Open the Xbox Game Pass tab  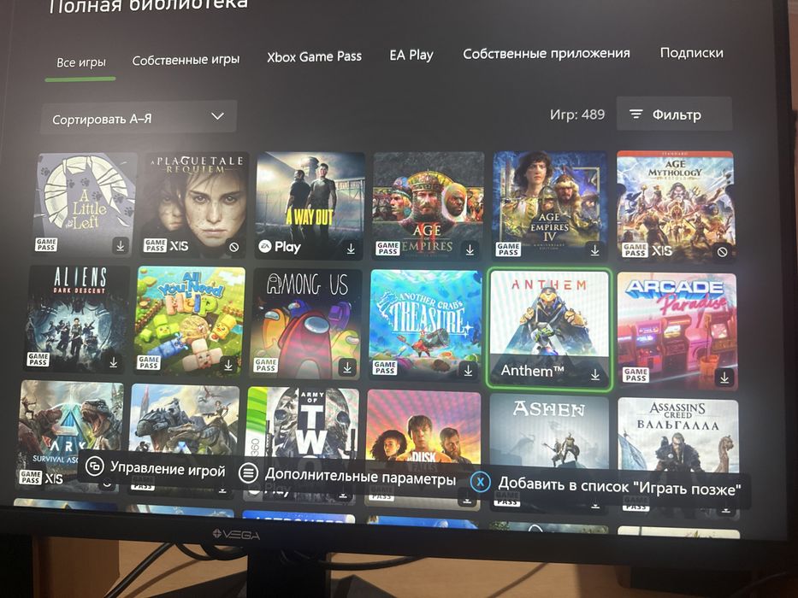(314, 56)
